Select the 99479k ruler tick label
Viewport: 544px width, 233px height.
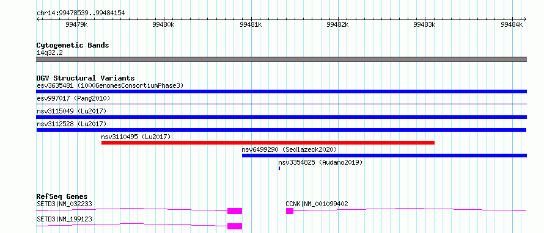pyautogui.click(x=76, y=24)
